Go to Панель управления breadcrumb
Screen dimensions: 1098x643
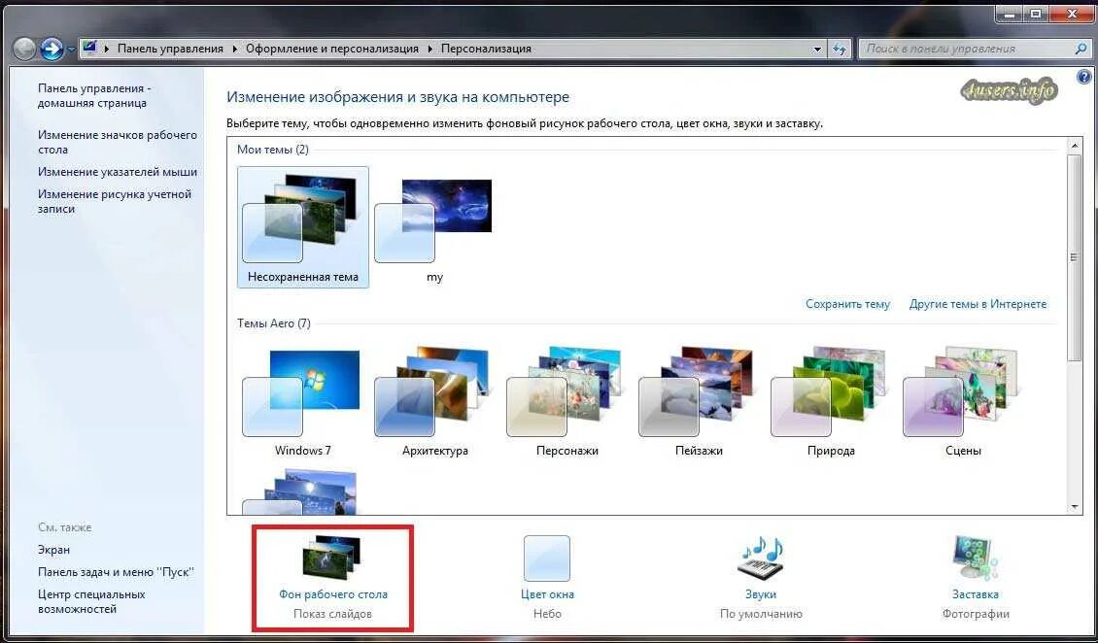coord(170,49)
